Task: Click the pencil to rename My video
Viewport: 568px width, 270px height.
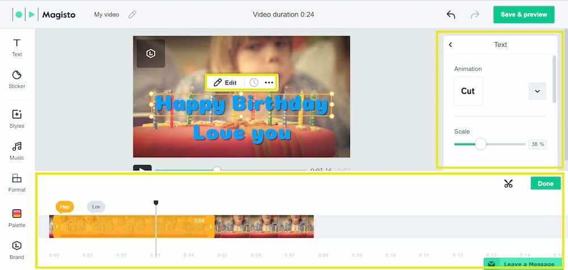Action: click(132, 15)
